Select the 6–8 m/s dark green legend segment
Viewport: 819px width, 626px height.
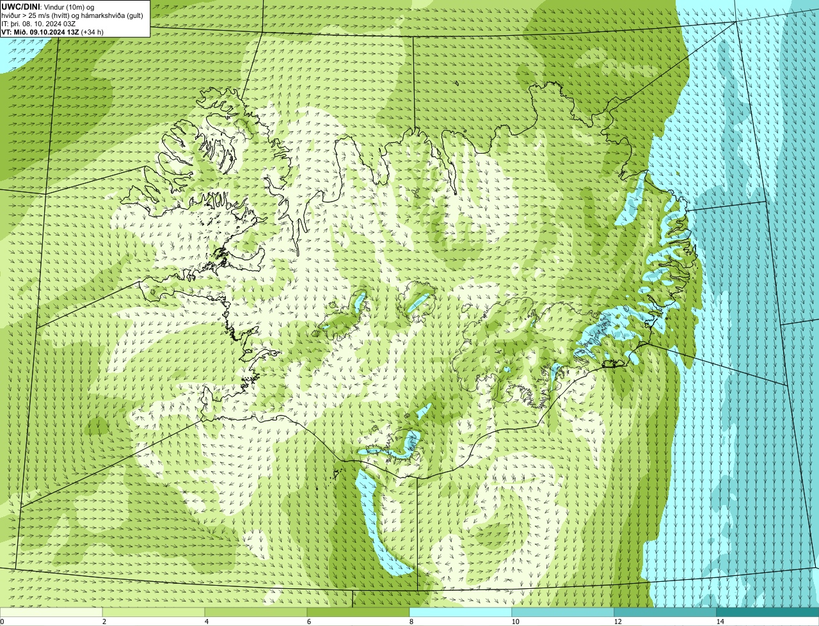pos(358,612)
